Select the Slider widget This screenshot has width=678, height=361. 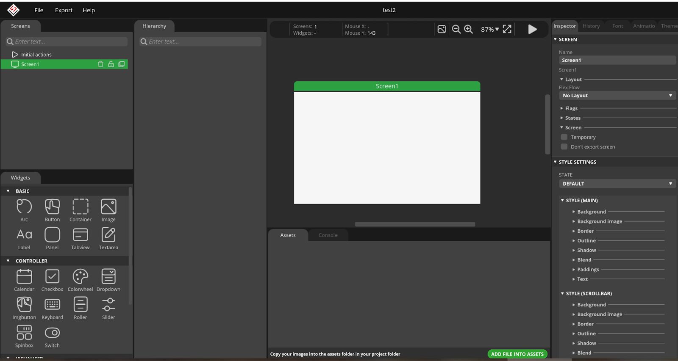(108, 308)
